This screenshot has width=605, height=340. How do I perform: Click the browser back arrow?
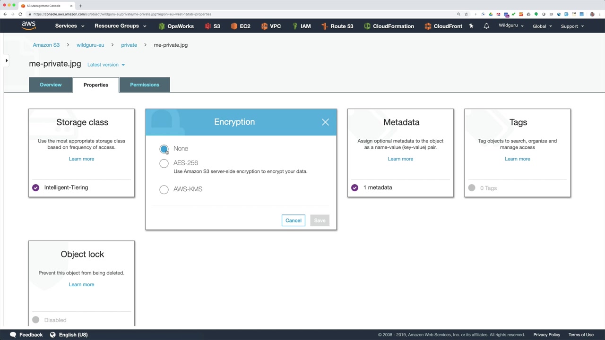[5, 14]
